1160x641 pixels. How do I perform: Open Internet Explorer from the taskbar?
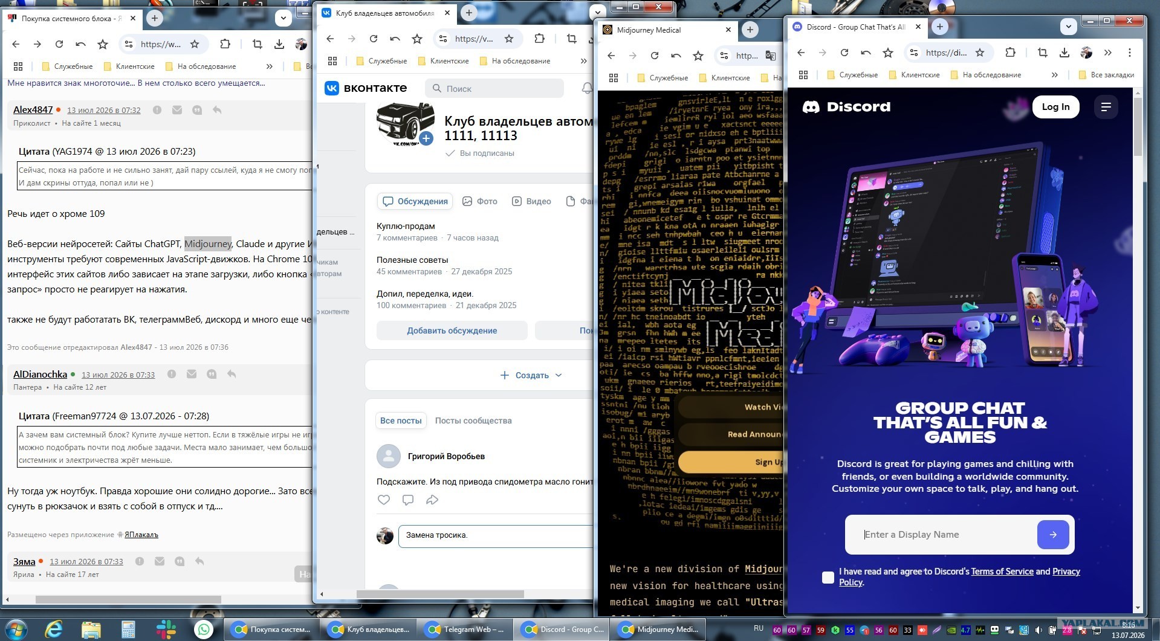click(54, 630)
